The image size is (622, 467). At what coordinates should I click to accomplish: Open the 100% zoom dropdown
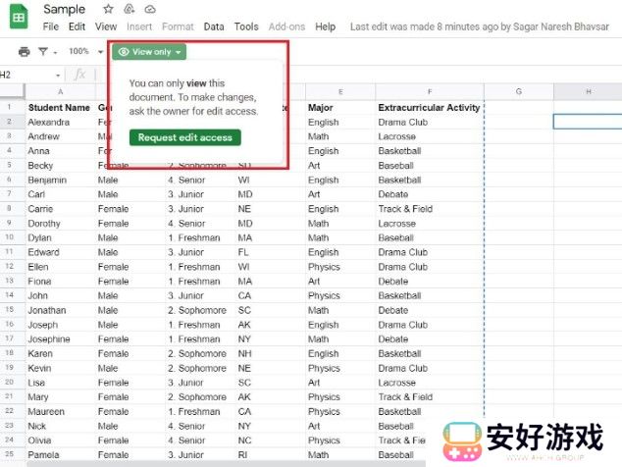click(x=85, y=52)
